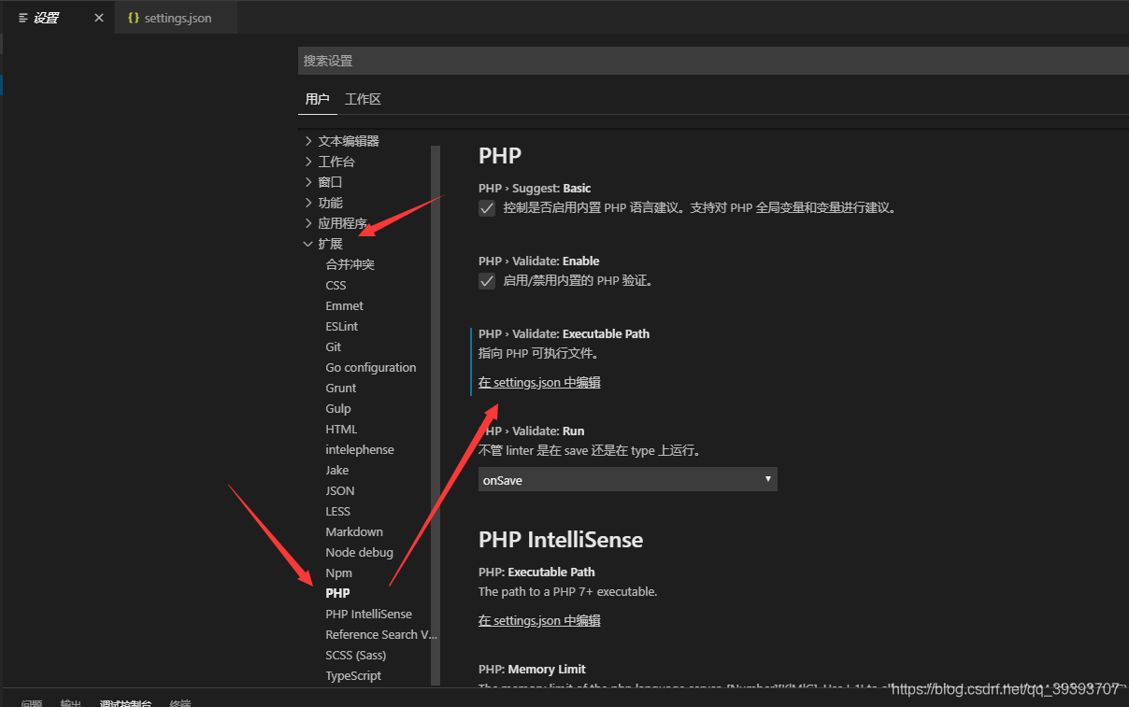Open LESS settings section
The width and height of the screenshot is (1129, 707).
[x=337, y=511]
